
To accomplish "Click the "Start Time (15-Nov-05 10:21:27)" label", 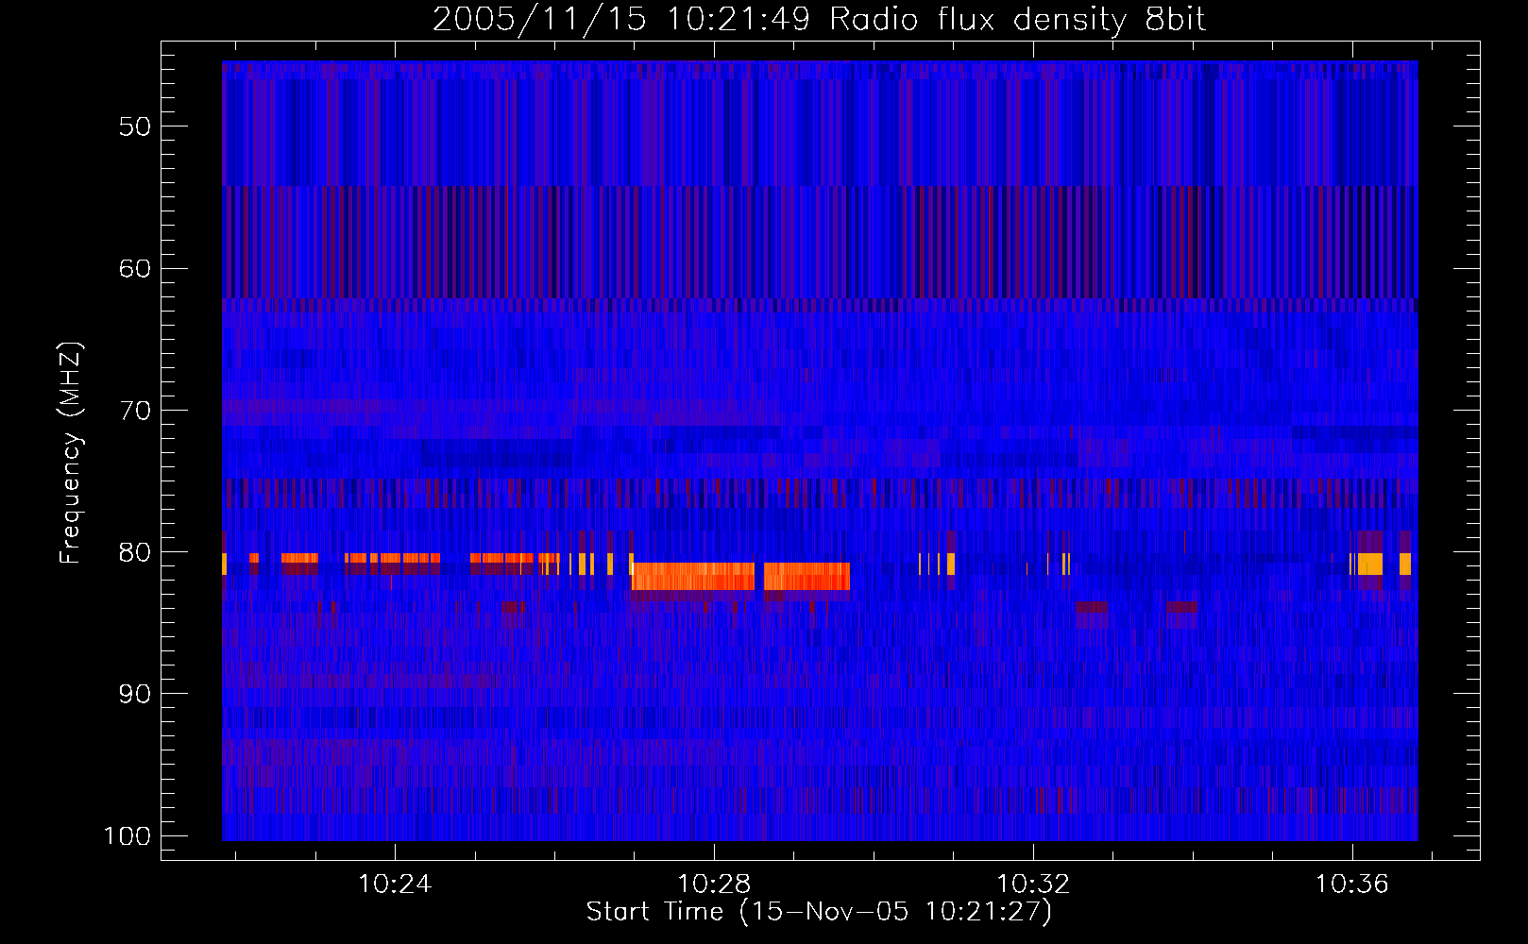I will click(819, 912).
